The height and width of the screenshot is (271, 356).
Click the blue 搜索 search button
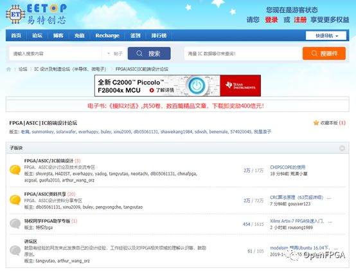[149, 53]
